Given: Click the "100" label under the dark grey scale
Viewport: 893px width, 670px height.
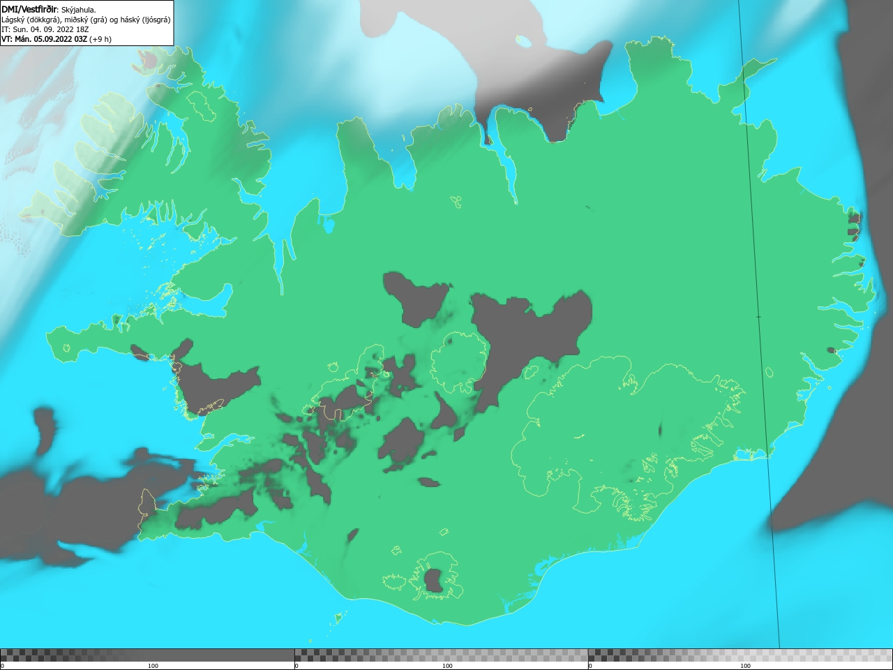Looking at the screenshot, I should coord(153,666).
